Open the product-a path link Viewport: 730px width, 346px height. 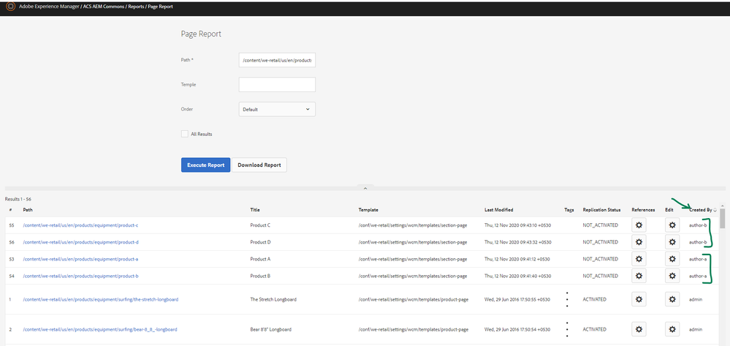tap(80, 259)
